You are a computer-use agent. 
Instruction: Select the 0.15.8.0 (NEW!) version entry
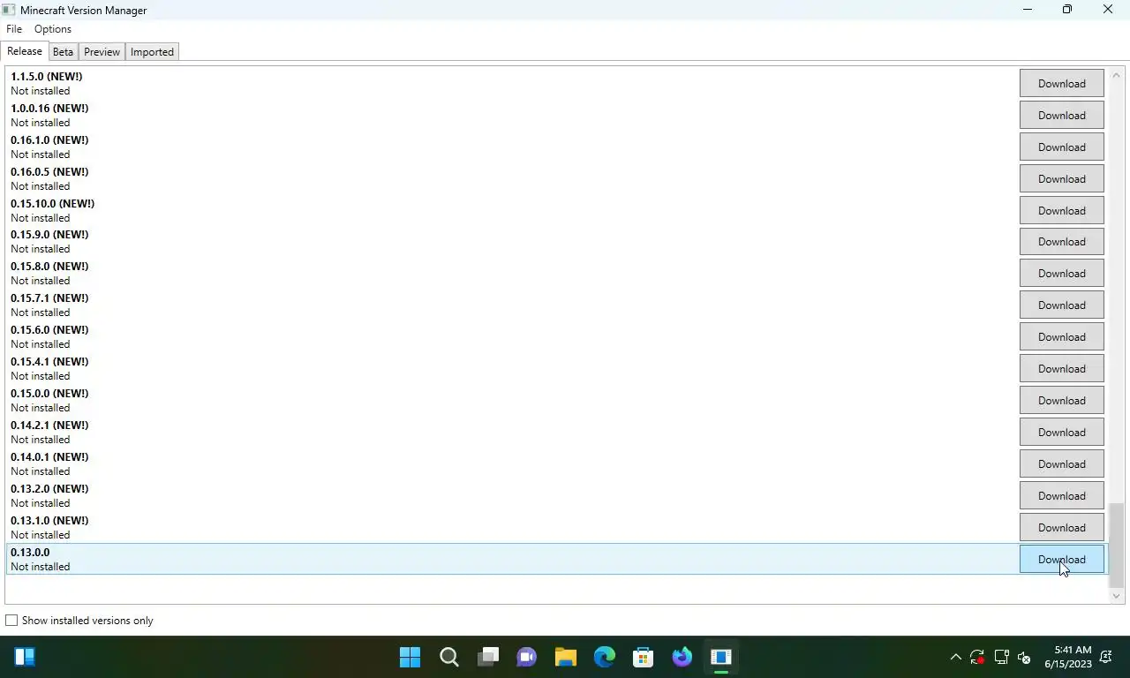[556, 273]
